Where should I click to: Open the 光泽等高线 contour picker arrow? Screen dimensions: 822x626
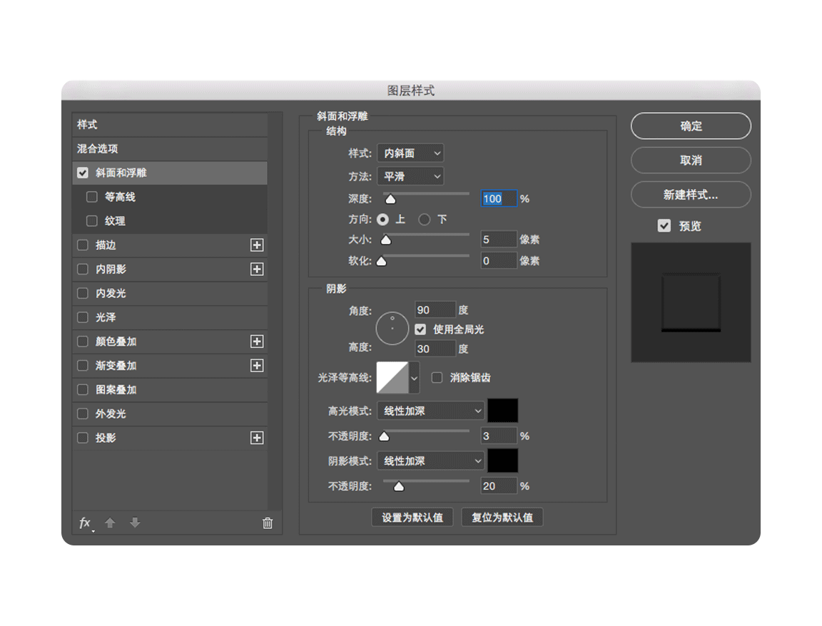414,378
